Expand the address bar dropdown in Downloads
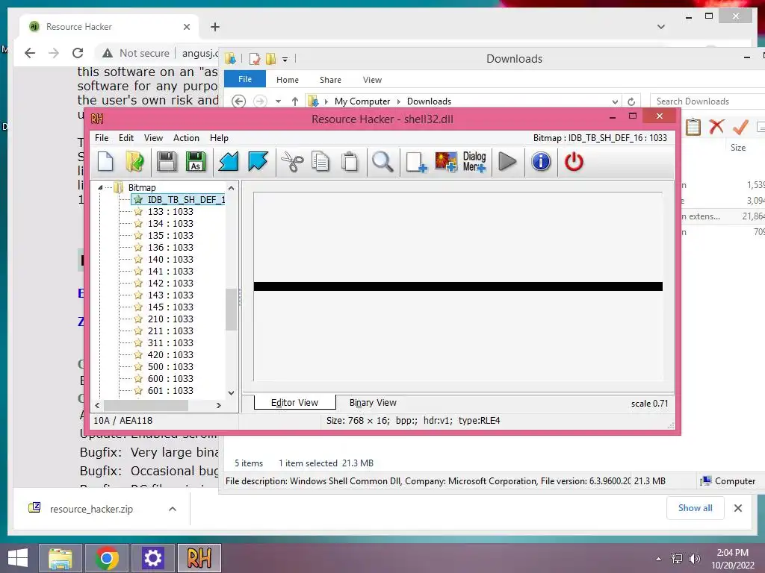The height and width of the screenshot is (573, 765). [615, 101]
